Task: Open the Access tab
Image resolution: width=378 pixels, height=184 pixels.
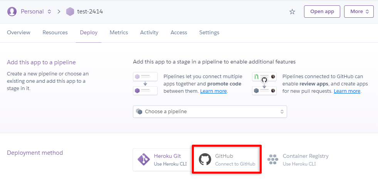Action: coord(179,32)
